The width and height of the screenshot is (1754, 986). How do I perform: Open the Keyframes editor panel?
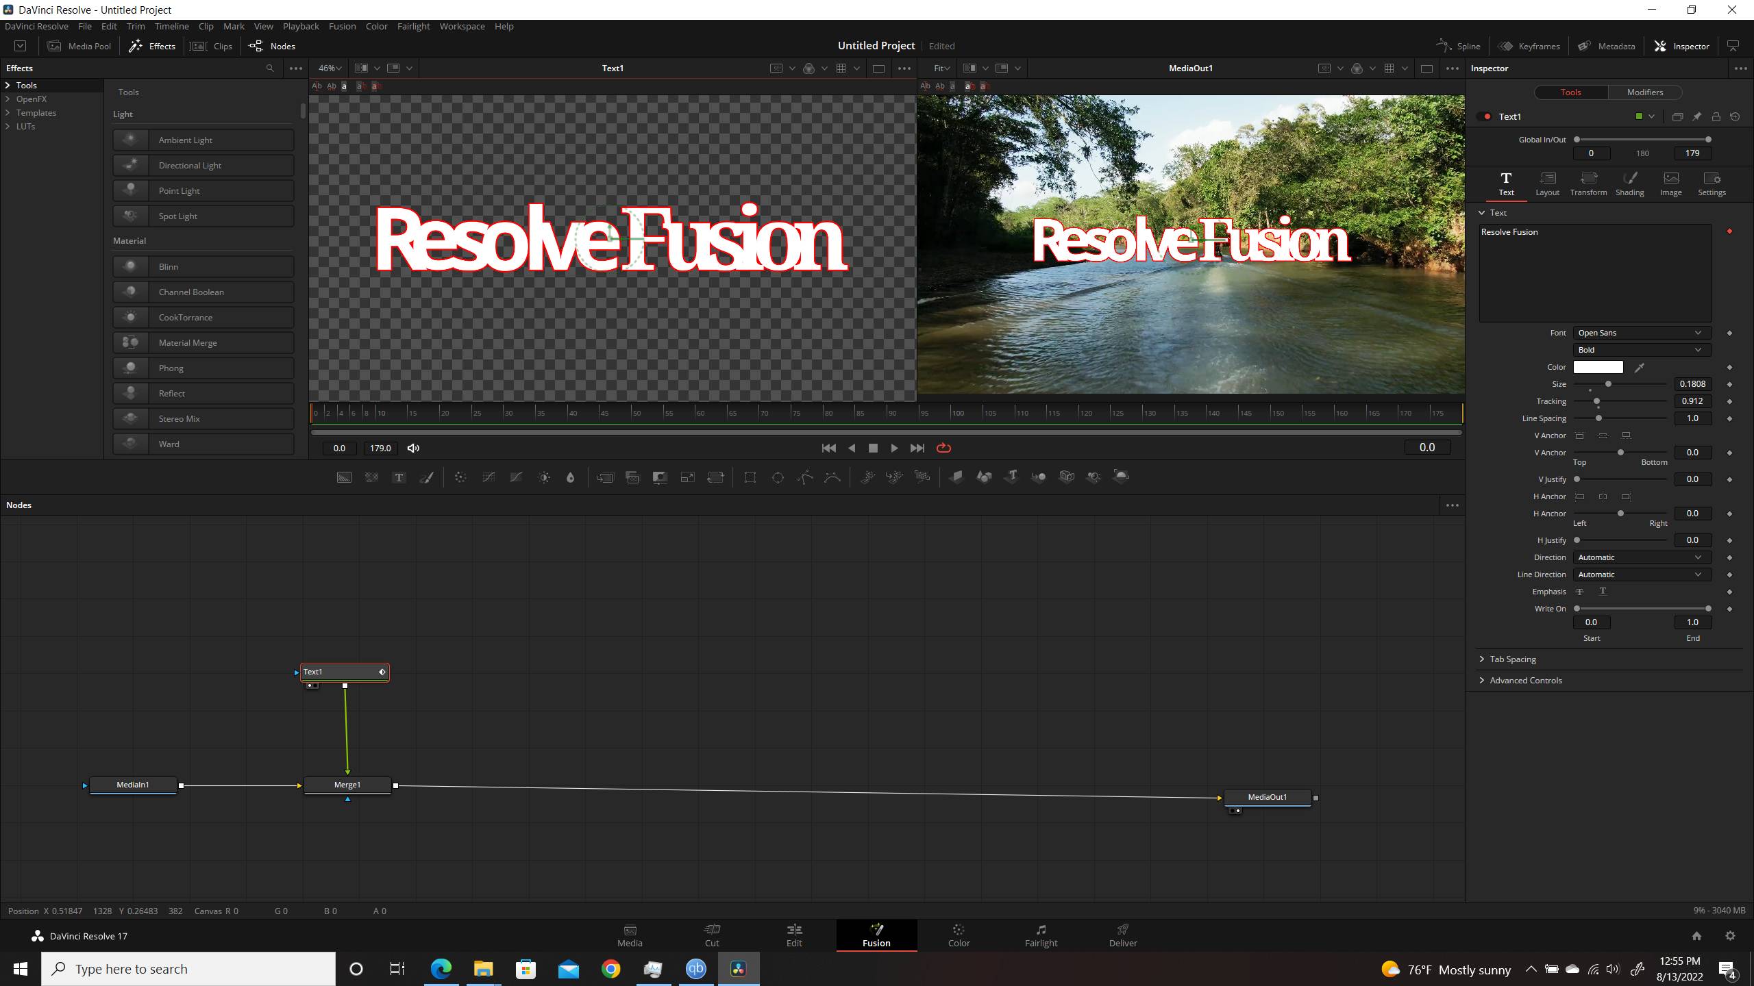pos(1529,46)
